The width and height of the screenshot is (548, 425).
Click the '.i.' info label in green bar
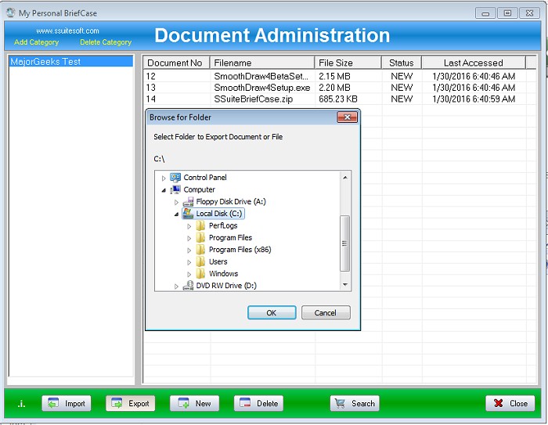[x=21, y=404]
